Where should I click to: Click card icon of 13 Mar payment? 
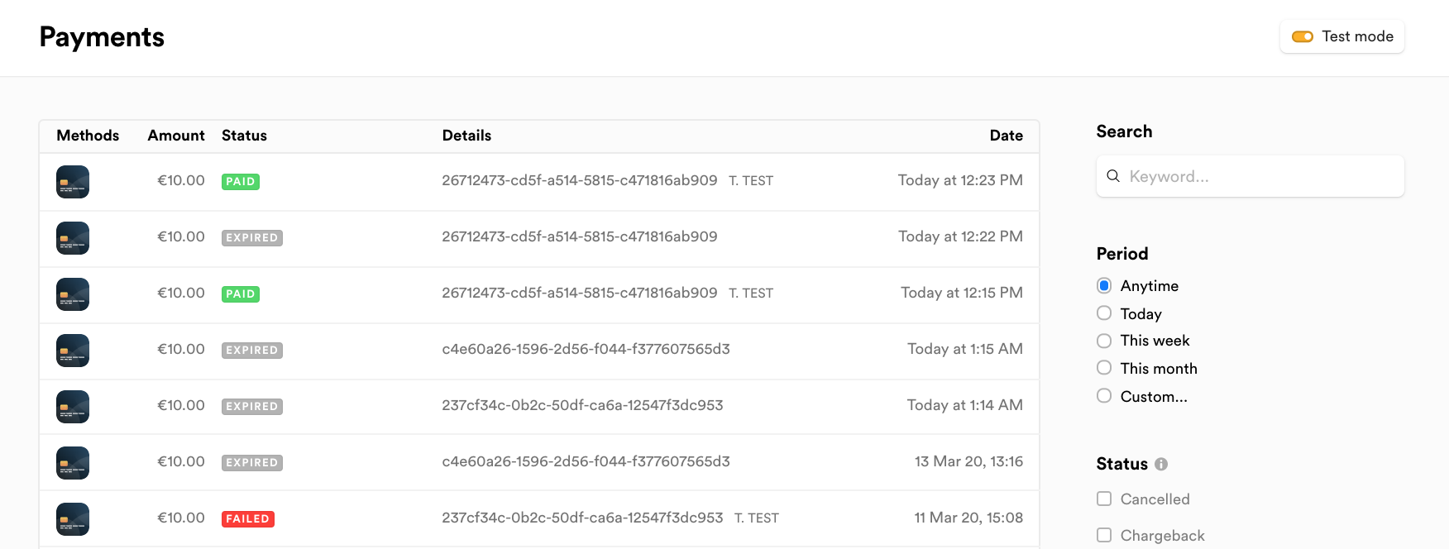[73, 463]
